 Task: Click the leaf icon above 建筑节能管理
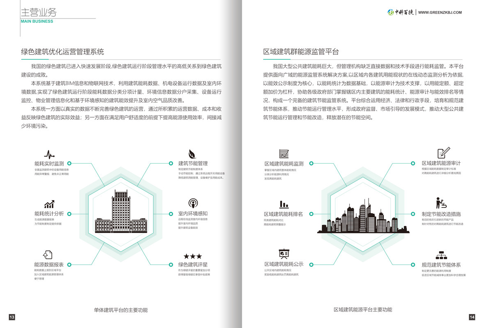pos(192,154)
